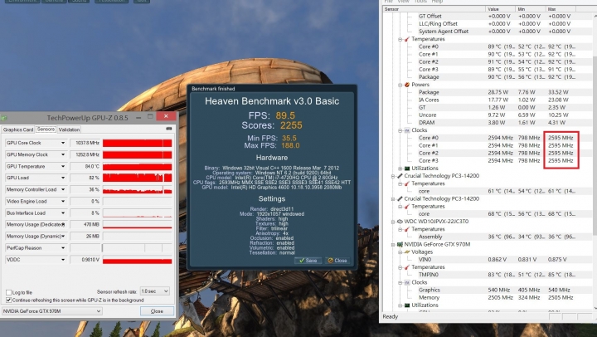Viewport: 597px width, 337px height.
Task: Click graphics card icon beside NVIDIA GeForce GTX 970M
Action: [x=400, y=244]
